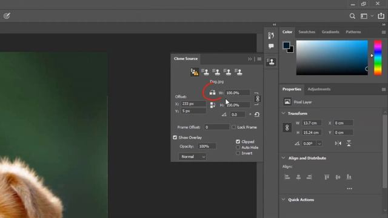Image resolution: width=388 pixels, height=218 pixels.
Task: Click the brush icon at top left
Action: 7,16
